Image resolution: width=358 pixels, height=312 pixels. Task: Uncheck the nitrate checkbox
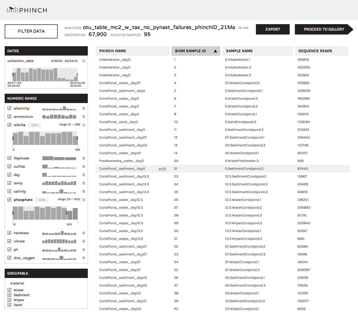tap(9, 241)
